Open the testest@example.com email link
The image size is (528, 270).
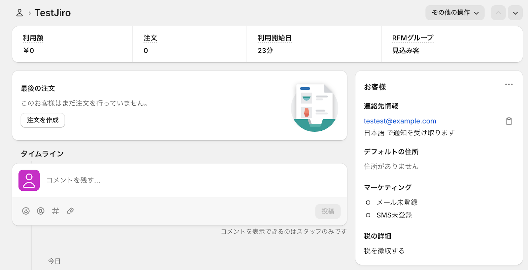400,121
